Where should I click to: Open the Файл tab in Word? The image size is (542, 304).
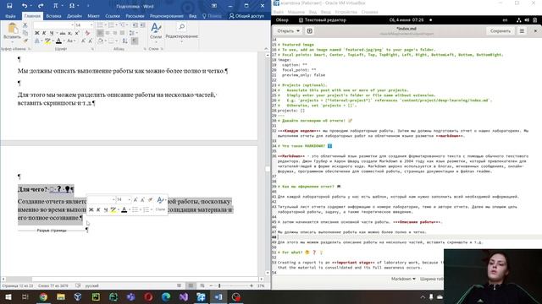coord(10,16)
